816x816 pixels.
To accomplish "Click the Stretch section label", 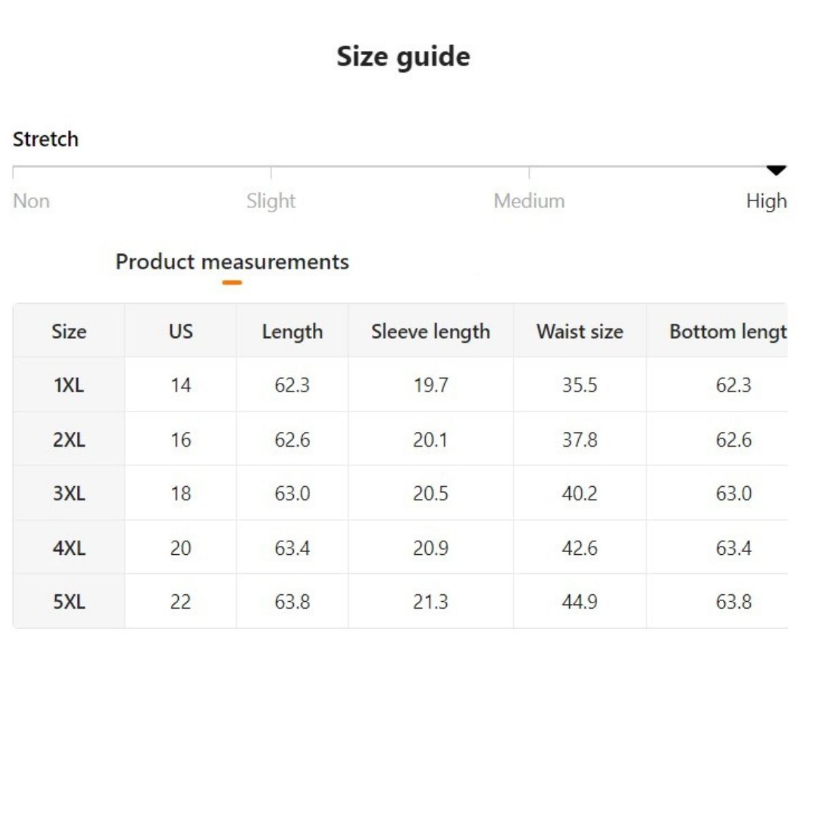I will pyautogui.click(x=46, y=139).
